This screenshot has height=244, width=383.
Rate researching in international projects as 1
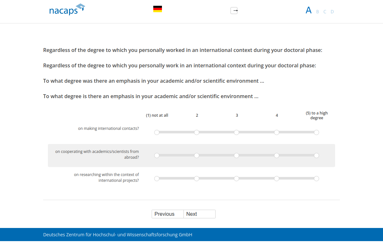(x=157, y=179)
